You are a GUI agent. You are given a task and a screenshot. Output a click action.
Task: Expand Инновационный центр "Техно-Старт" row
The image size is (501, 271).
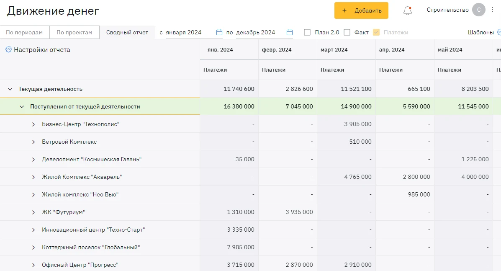pyautogui.click(x=33, y=230)
